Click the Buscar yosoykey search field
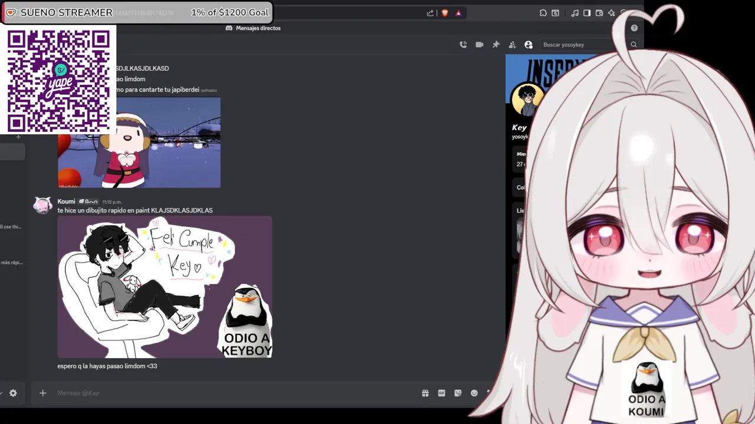755x424 pixels. tap(589, 45)
